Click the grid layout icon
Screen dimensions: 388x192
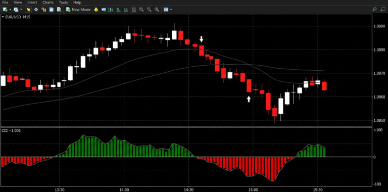166,10
